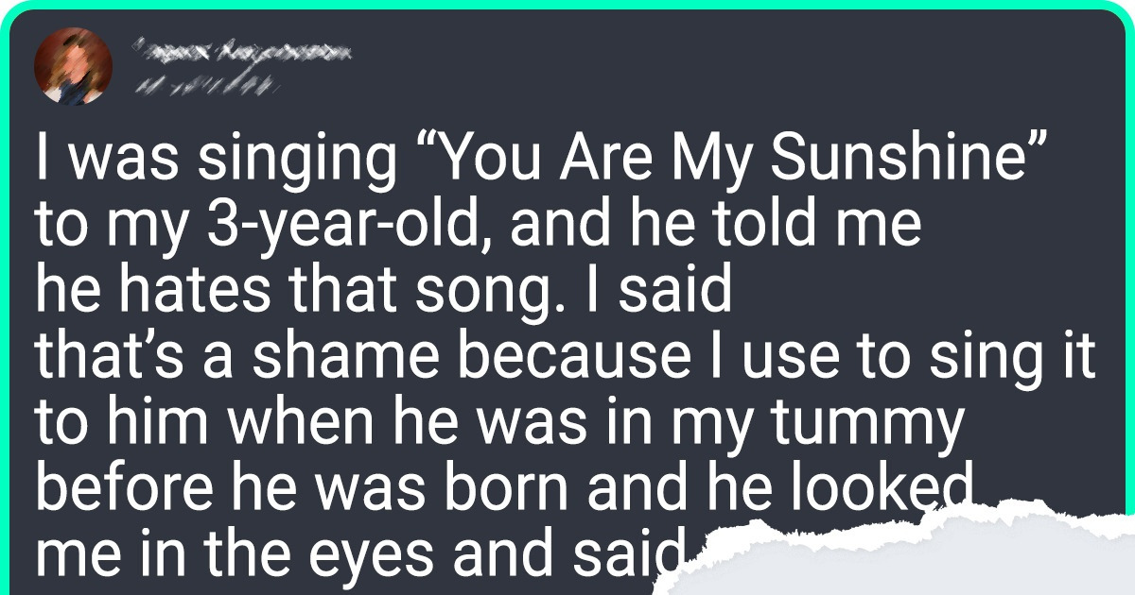Click the torn paper reveal in the corner
Viewport: 1135px width, 595px height.
(899, 554)
